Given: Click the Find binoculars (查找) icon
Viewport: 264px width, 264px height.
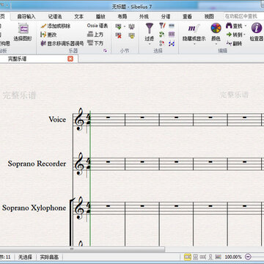Looking at the screenshot, I should [x=229, y=26].
